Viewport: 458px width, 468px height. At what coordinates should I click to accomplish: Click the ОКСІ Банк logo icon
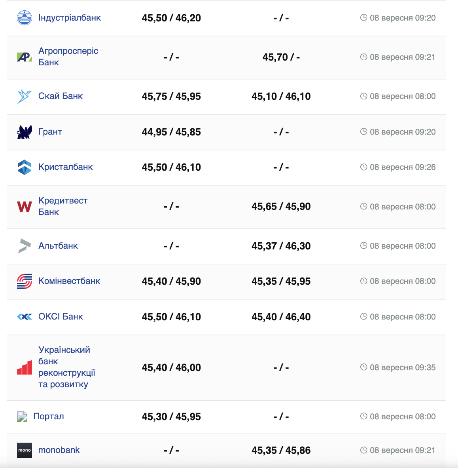25,317
